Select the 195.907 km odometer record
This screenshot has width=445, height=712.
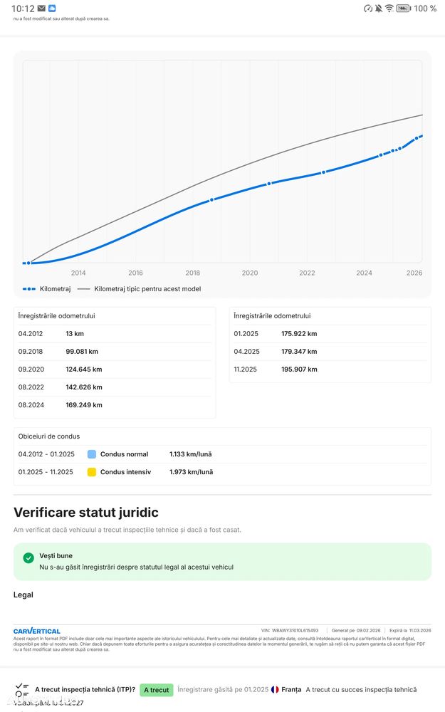tap(299, 370)
